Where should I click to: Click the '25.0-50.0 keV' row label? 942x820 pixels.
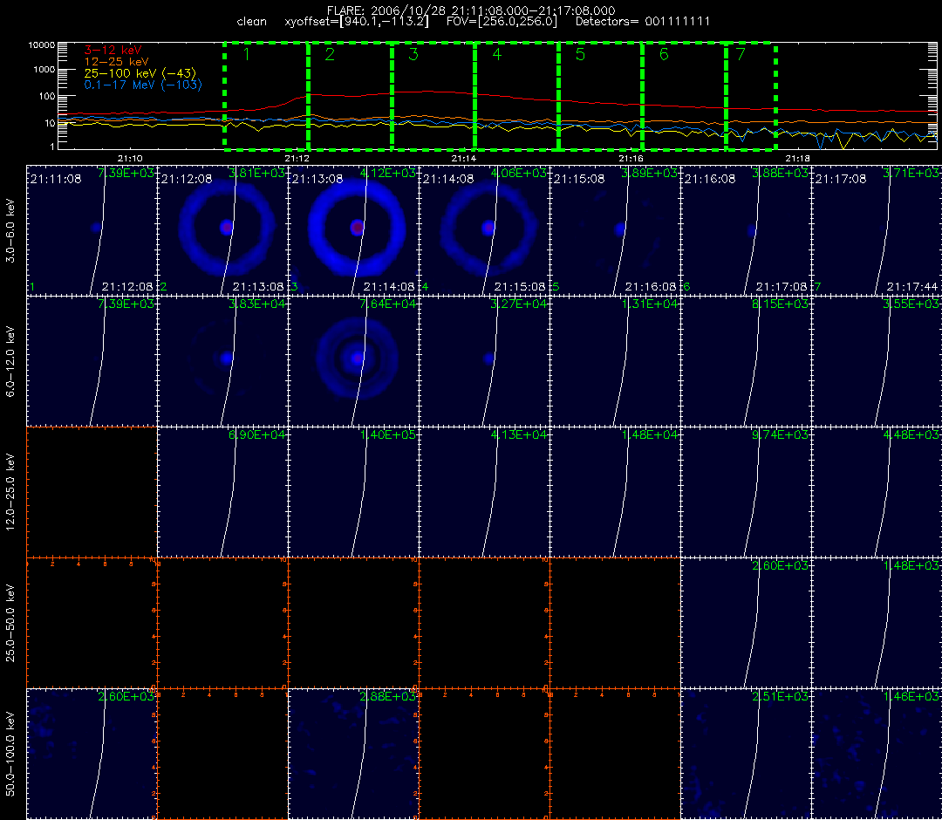pos(10,623)
